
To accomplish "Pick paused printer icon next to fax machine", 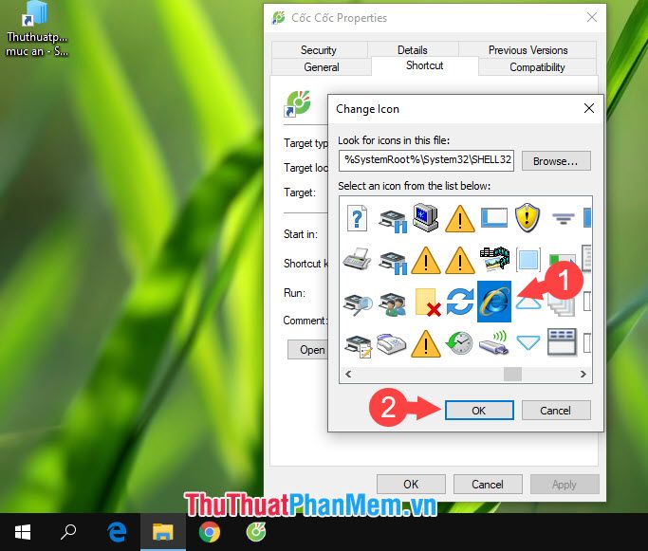I will coord(393,262).
